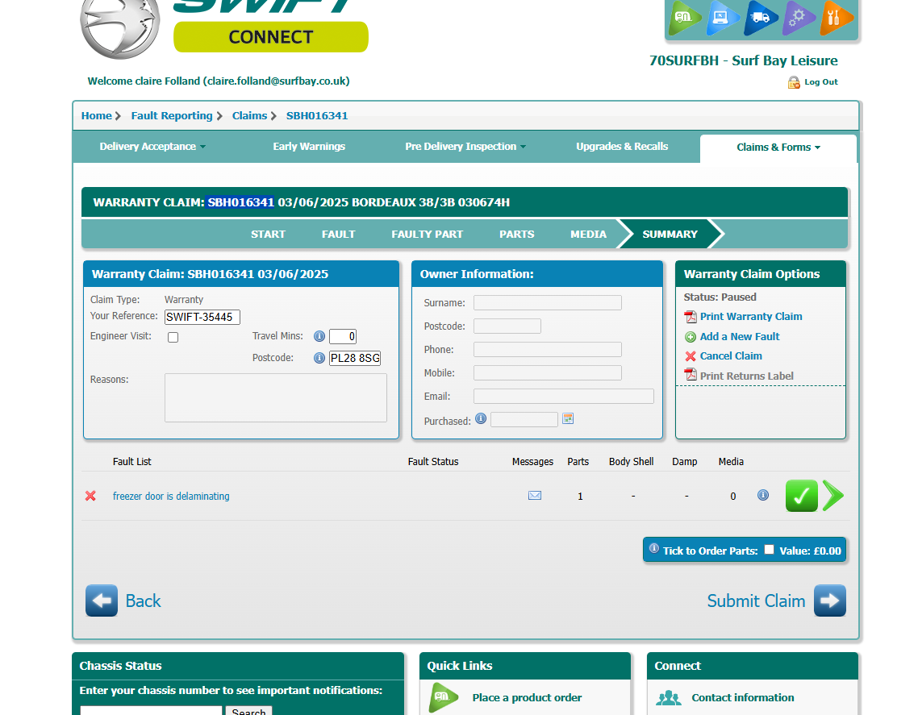Click green tick button on fault row
The height and width of the screenshot is (715, 918).
(x=802, y=496)
